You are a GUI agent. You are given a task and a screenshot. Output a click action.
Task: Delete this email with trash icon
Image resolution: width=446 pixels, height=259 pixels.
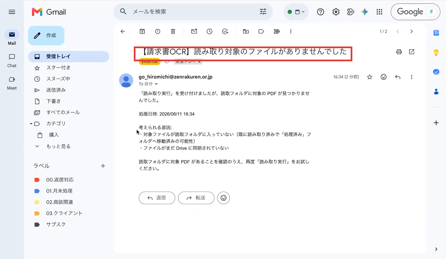(x=173, y=31)
